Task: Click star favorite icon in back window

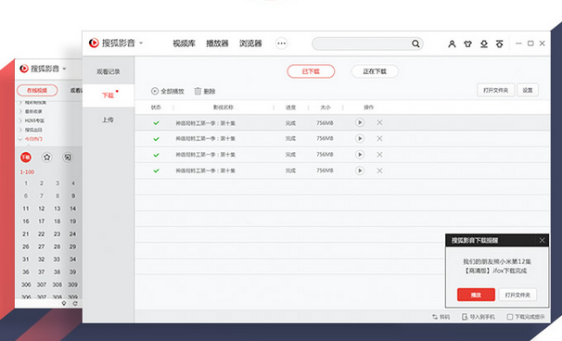Action: [x=47, y=157]
